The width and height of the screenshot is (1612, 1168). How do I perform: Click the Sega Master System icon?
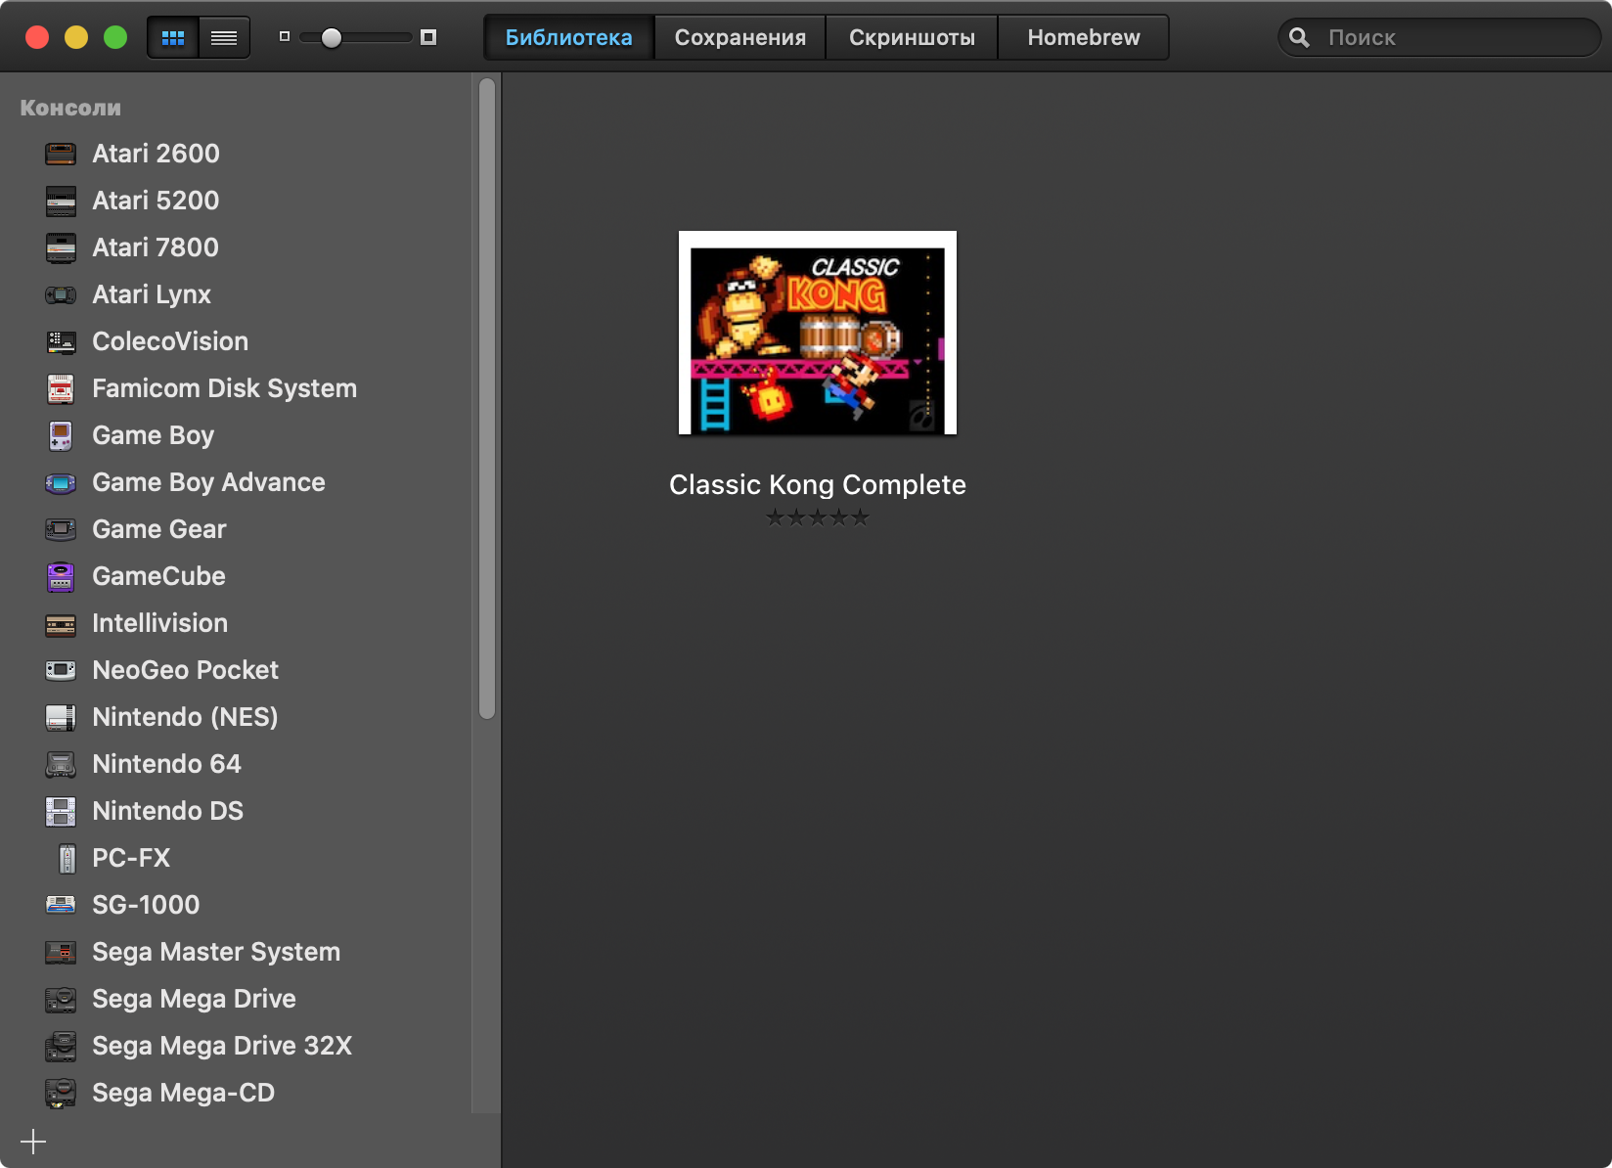[x=61, y=952]
